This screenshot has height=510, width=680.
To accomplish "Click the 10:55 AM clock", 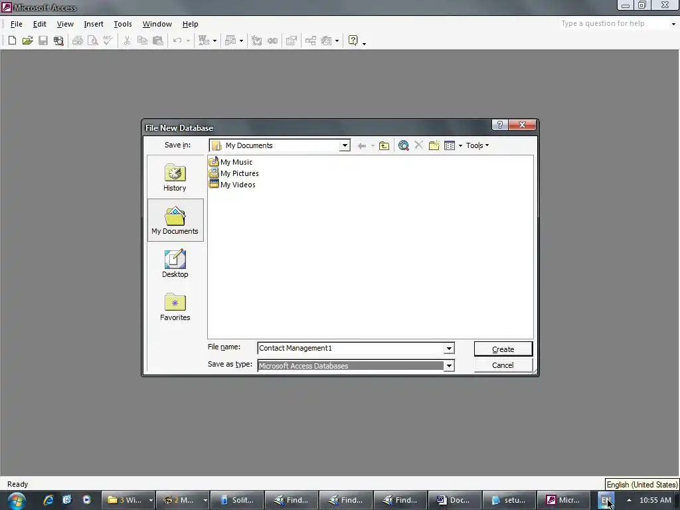I will (x=655, y=500).
